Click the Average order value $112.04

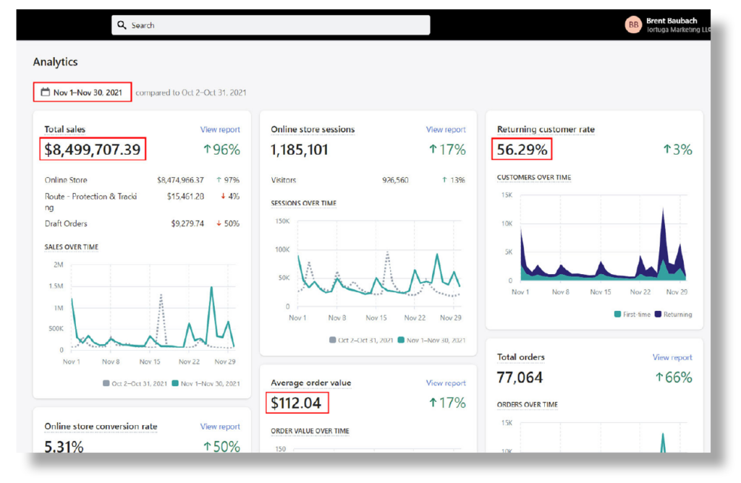pos(297,403)
